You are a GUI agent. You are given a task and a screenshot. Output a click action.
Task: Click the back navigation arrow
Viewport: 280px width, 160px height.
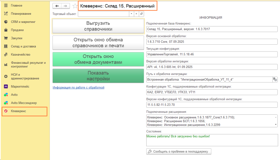[x=57, y=6]
